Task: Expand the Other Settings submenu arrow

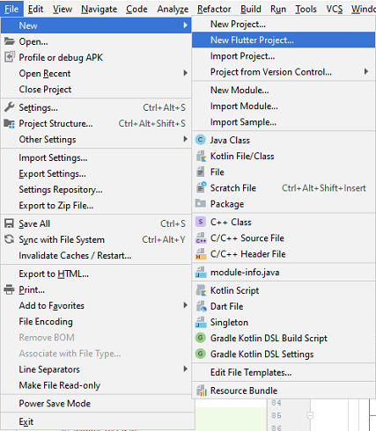Action: click(x=185, y=139)
